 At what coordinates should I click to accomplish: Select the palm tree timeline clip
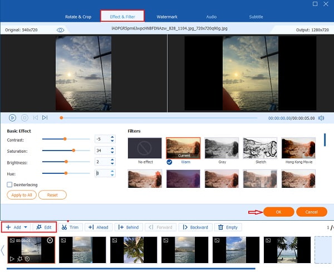click(134, 250)
